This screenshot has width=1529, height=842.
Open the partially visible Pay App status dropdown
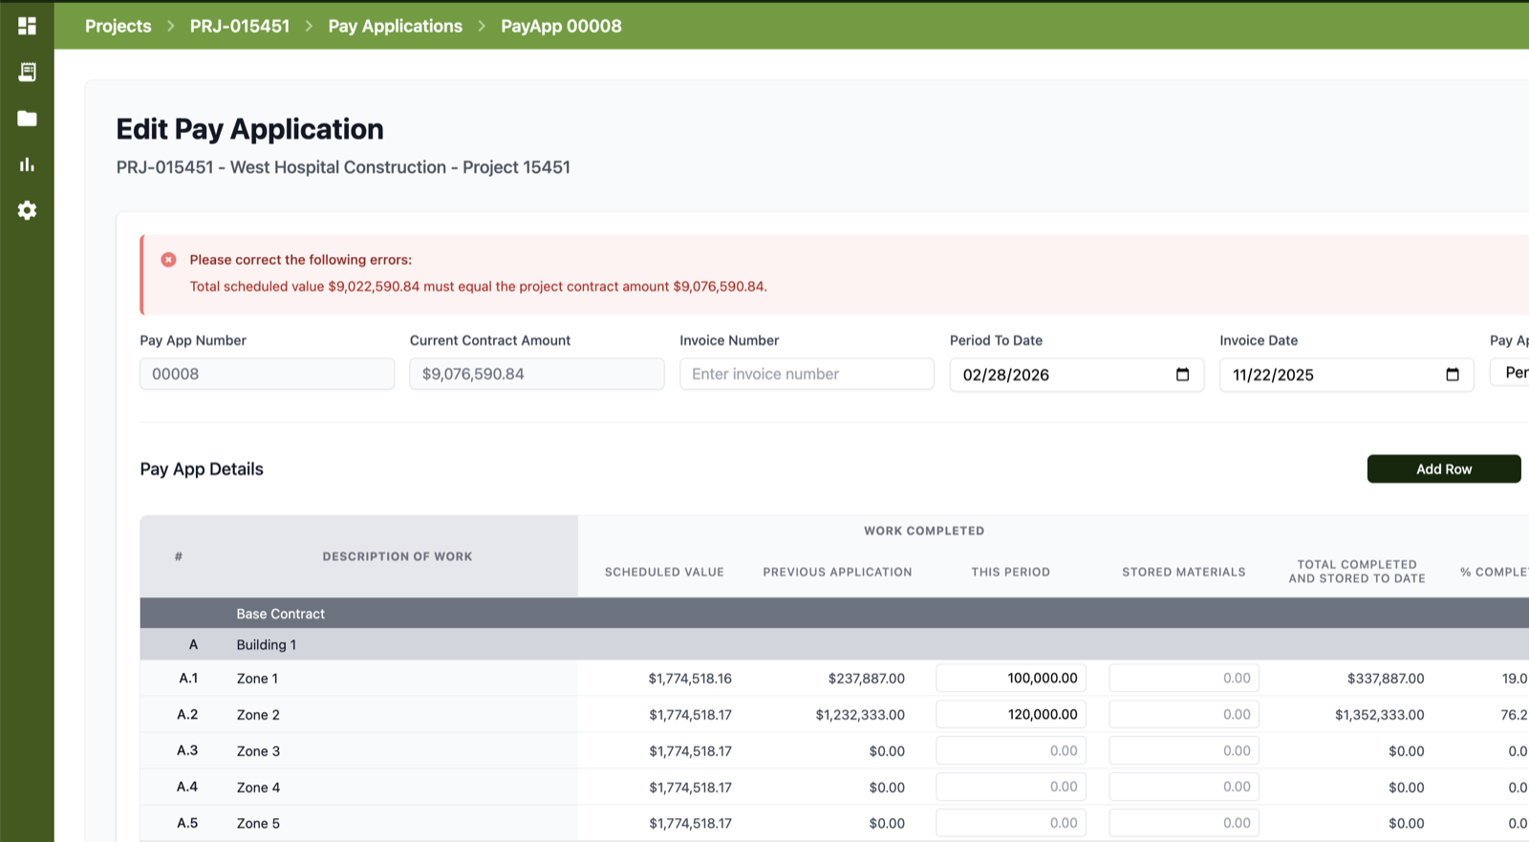point(1510,373)
